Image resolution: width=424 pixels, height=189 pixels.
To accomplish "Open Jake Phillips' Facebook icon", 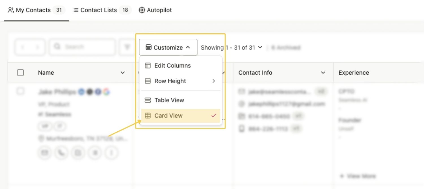I will coord(98,92).
